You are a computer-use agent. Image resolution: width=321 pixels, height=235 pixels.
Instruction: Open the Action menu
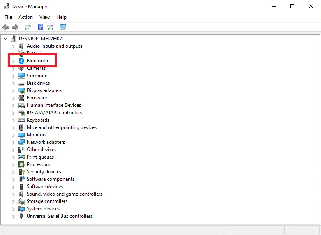(25, 17)
